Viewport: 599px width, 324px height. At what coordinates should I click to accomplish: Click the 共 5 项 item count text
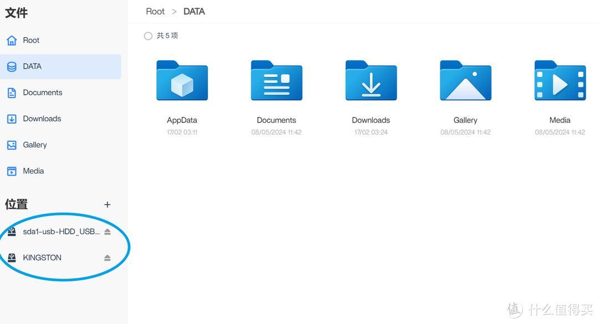(x=167, y=35)
